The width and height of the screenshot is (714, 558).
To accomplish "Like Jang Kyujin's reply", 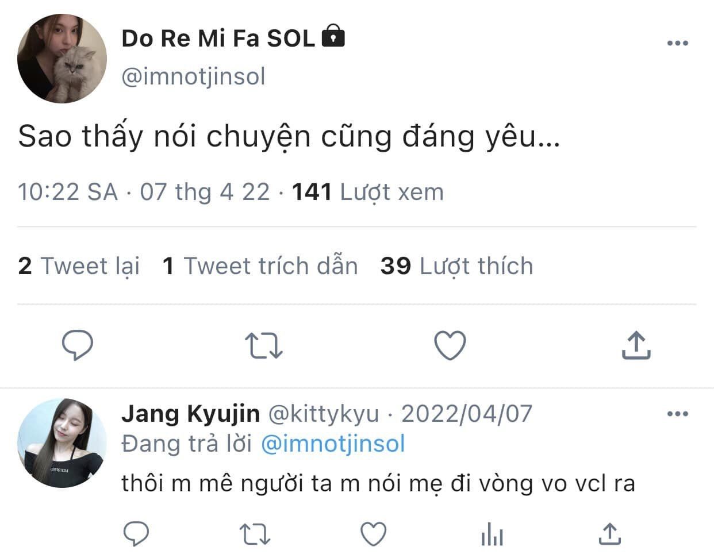I will 373,534.
